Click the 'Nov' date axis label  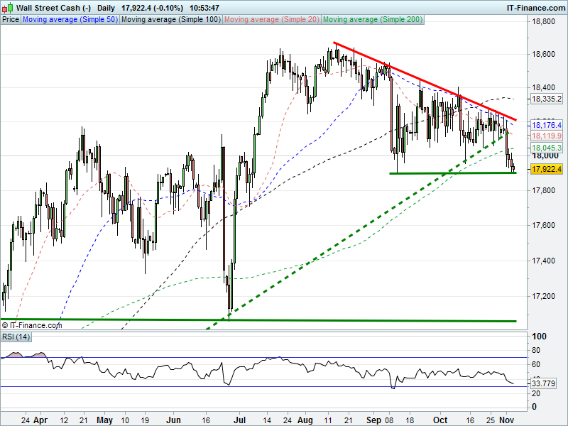click(507, 420)
